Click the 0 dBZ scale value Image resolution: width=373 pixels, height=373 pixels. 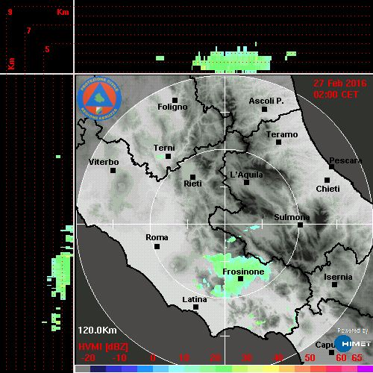click(x=153, y=358)
